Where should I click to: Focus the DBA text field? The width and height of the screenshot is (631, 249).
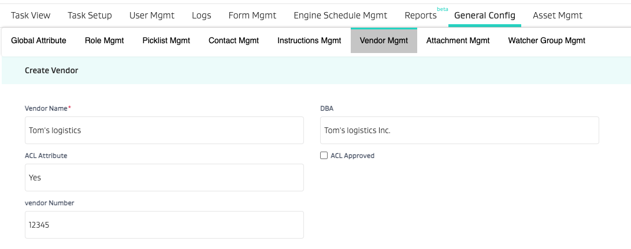point(459,130)
